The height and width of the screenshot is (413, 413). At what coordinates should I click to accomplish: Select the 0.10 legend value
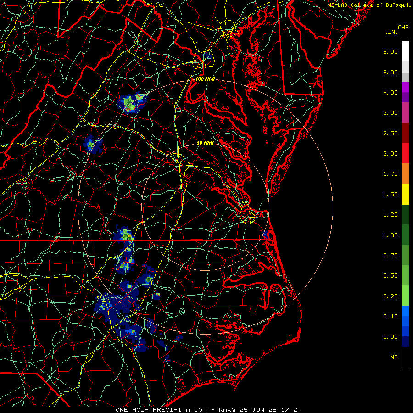click(391, 317)
